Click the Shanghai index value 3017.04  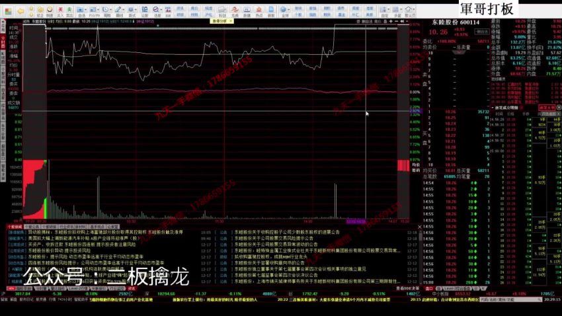[x=23, y=294]
